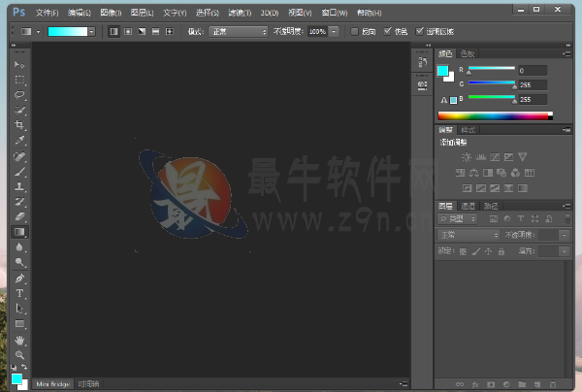
Task: Select the Crop tool
Action: (19, 125)
